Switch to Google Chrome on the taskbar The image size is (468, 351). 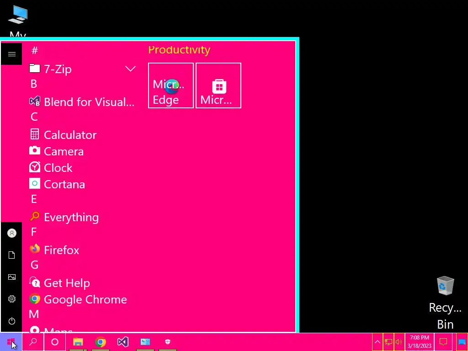(x=100, y=342)
